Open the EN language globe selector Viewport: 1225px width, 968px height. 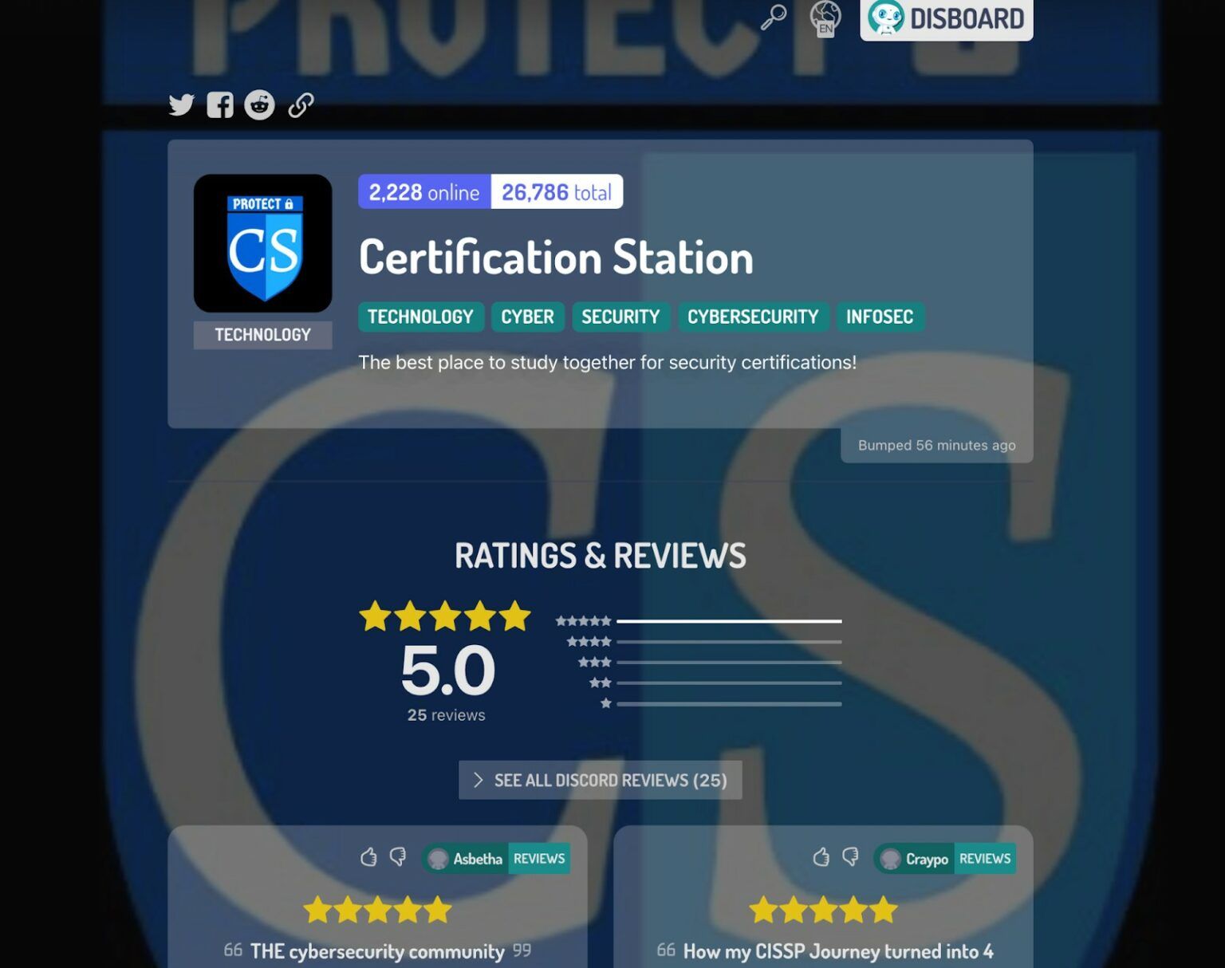click(825, 18)
